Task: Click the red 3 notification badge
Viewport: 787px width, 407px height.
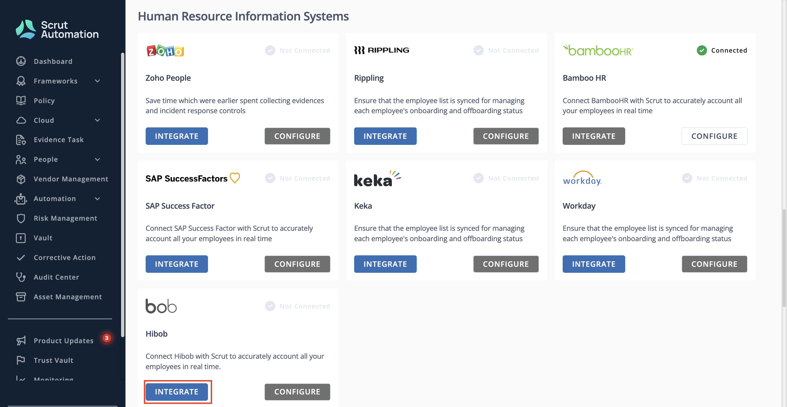Action: tap(107, 338)
